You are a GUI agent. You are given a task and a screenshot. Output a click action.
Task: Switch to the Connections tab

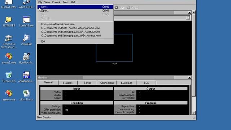[x=107, y=83]
